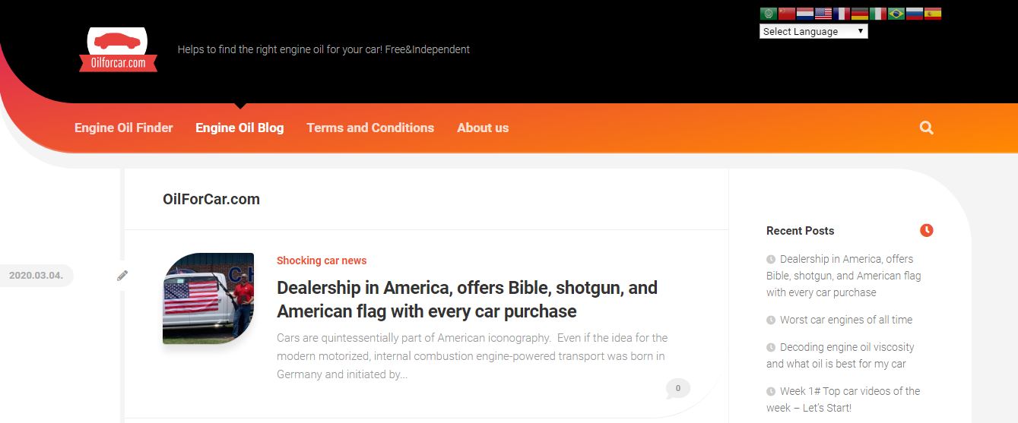1018x423 pixels.
Task: Select the Spanish flag icon
Action: (x=932, y=14)
